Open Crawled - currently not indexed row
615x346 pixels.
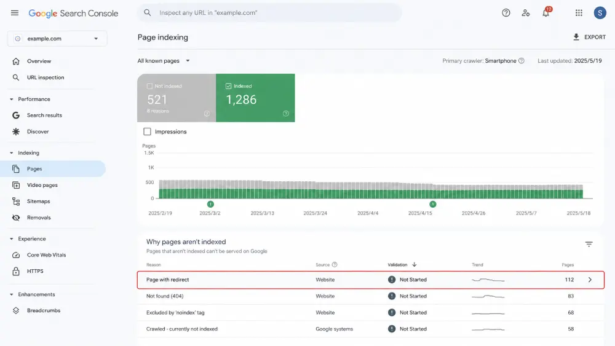tap(370, 329)
